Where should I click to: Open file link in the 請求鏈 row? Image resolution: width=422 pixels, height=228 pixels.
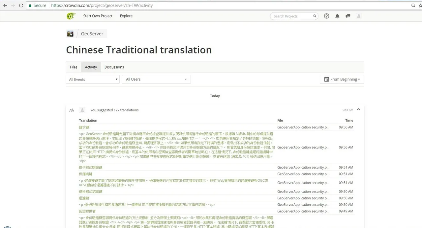pyautogui.click(x=303, y=127)
